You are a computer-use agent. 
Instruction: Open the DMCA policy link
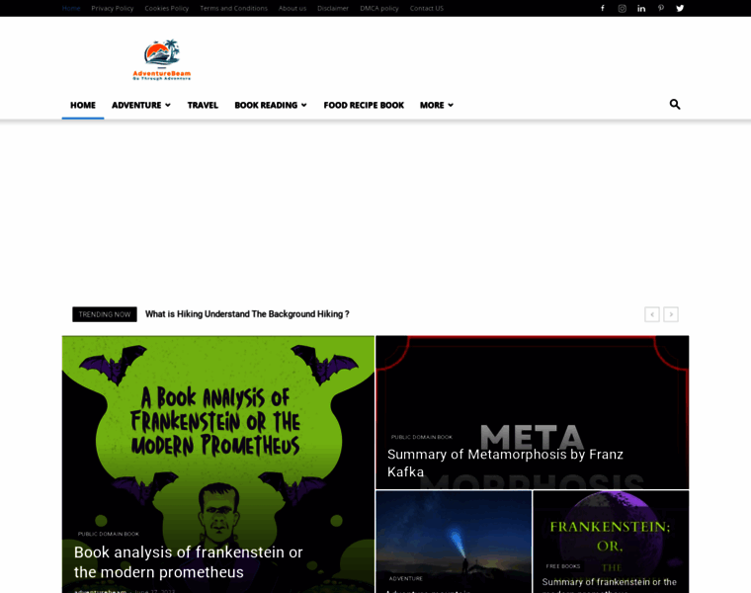click(x=379, y=8)
